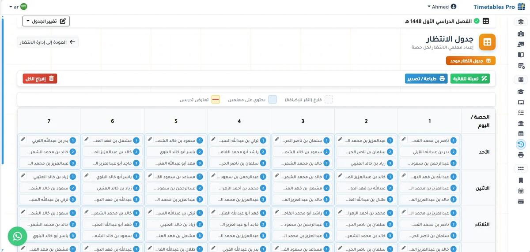Open the teacher presentation icon in the sidebar
530x252 pixels.
coord(521,44)
